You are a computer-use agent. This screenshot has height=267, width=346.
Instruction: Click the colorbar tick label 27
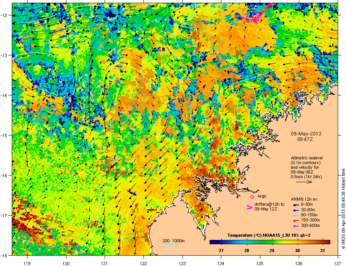(x=221, y=251)
